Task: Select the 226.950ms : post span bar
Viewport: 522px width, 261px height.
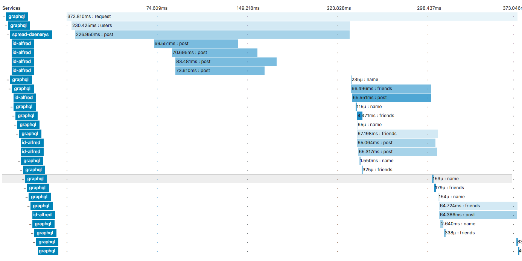Action: click(x=212, y=35)
